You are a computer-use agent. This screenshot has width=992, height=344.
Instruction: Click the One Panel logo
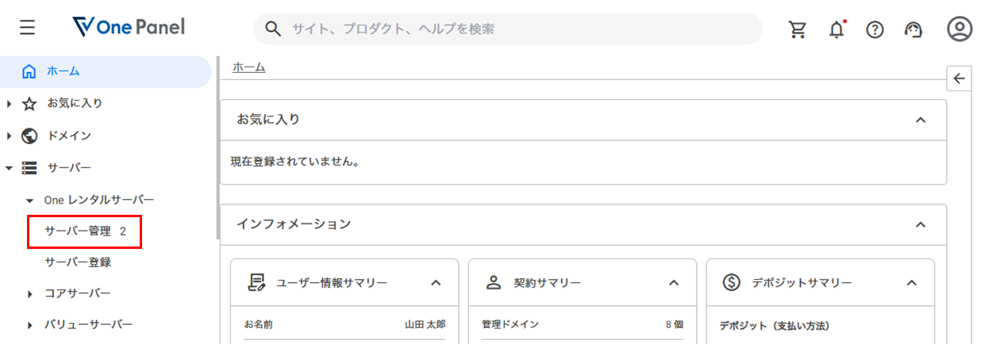(128, 28)
